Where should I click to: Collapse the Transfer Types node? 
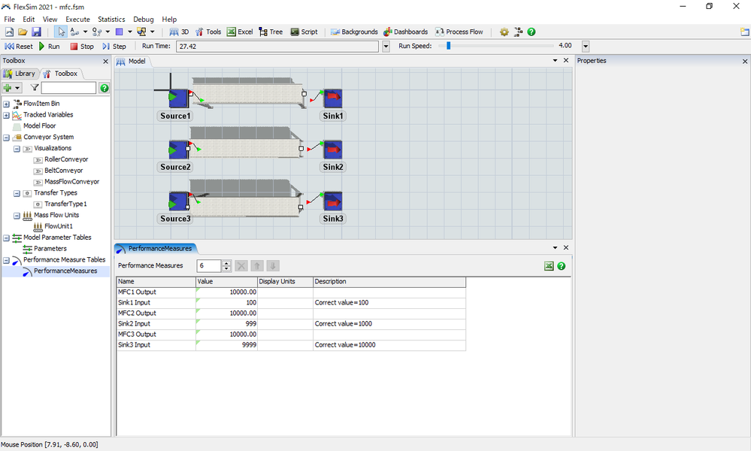[x=17, y=193]
